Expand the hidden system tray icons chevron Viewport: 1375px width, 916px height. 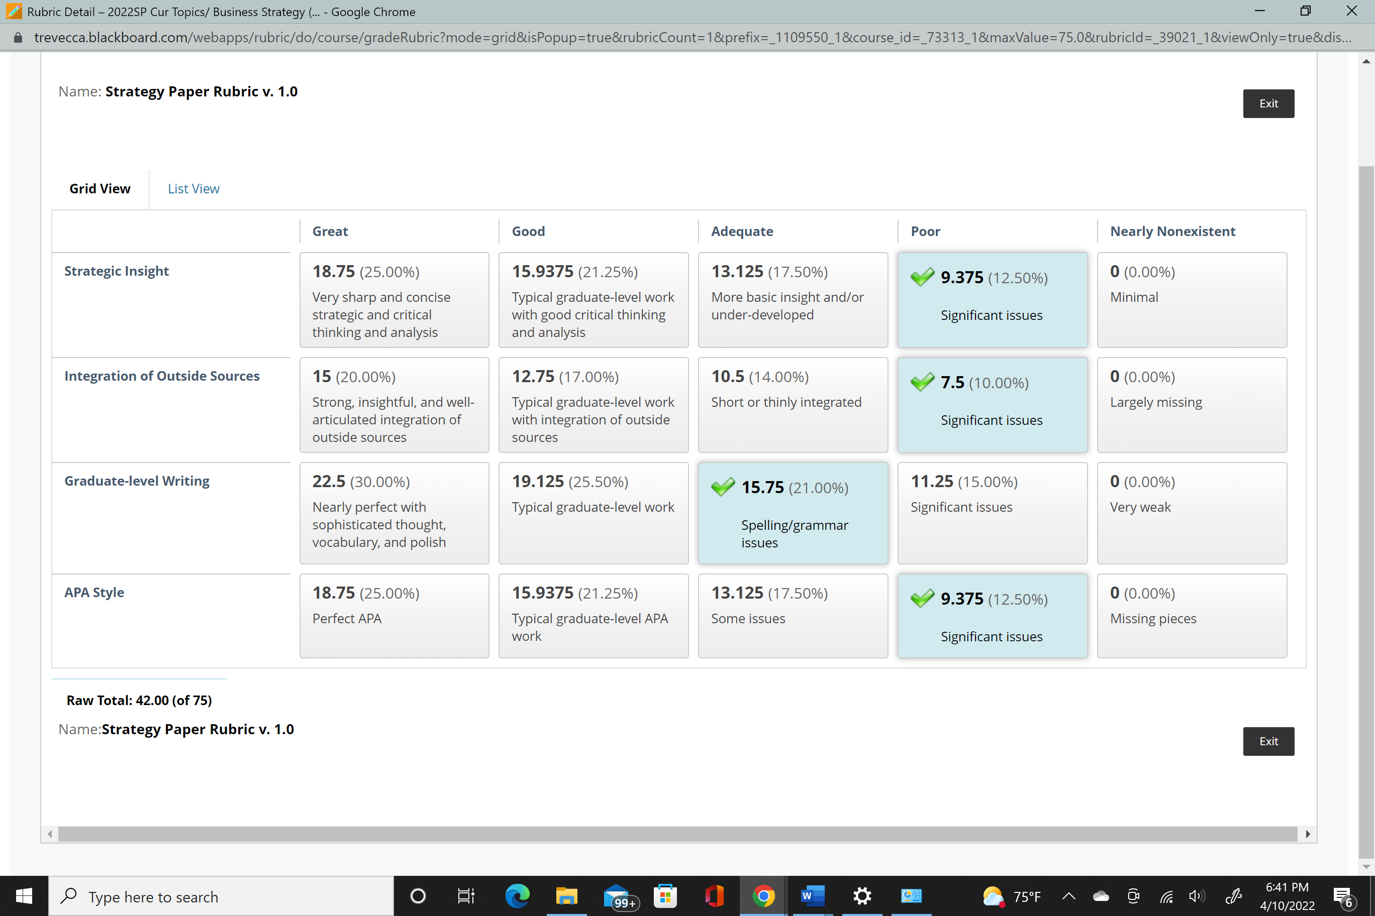(x=1068, y=896)
